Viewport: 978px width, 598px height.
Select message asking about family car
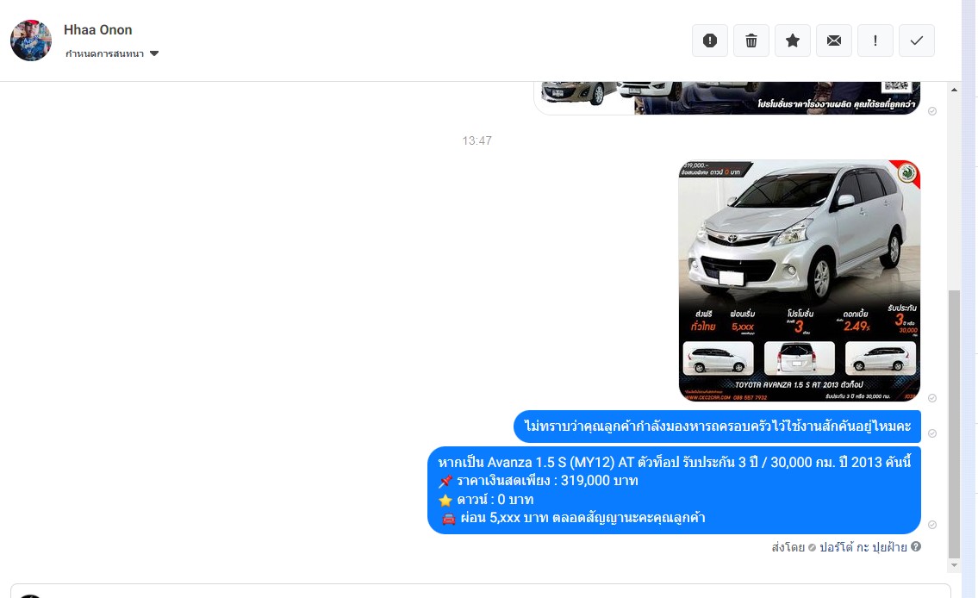tap(717, 427)
